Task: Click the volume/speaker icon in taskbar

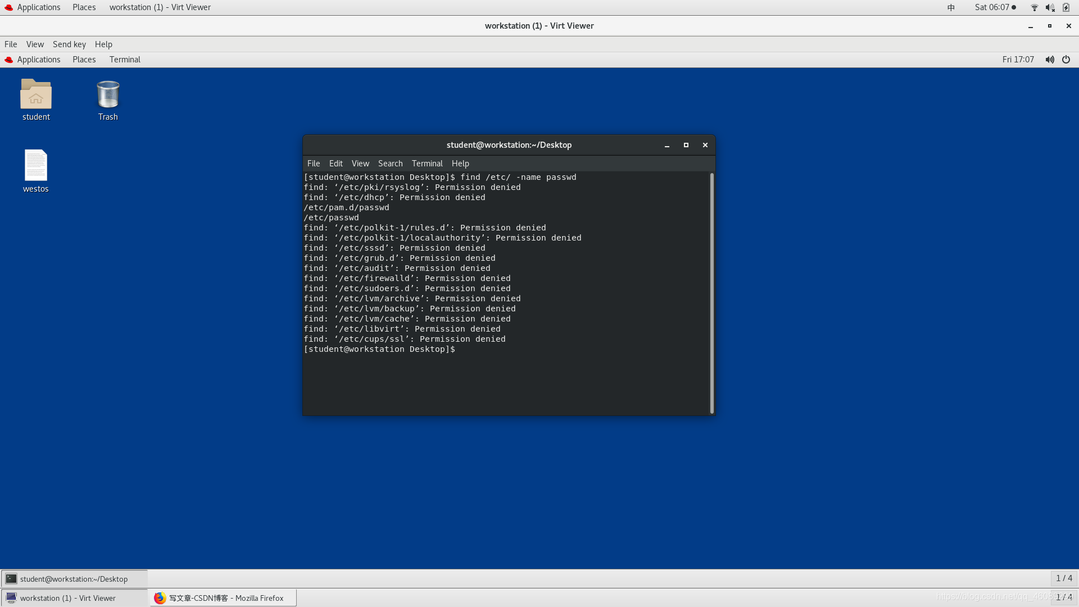Action: click(x=1050, y=7)
